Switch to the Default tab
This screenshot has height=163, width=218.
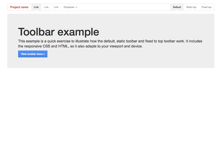pyautogui.click(x=177, y=7)
